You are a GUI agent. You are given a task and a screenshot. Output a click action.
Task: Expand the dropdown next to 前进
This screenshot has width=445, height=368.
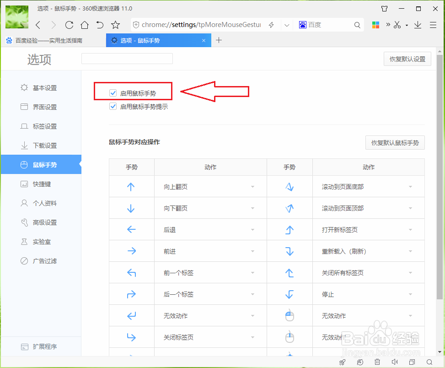(252, 251)
